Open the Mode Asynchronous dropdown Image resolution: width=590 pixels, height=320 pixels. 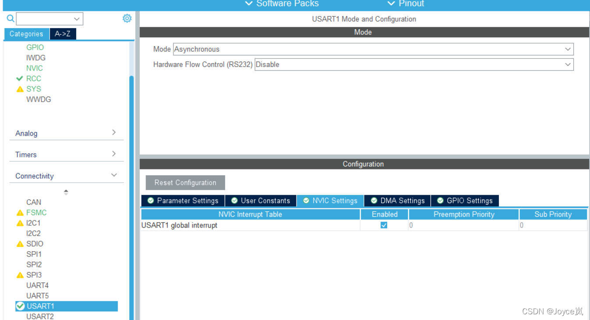373,49
